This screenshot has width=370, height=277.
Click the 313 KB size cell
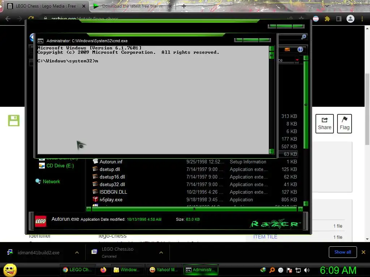pos(289,116)
